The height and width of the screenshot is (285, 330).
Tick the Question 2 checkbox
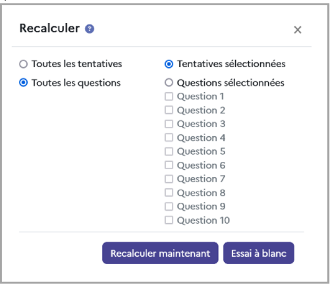[169, 110]
